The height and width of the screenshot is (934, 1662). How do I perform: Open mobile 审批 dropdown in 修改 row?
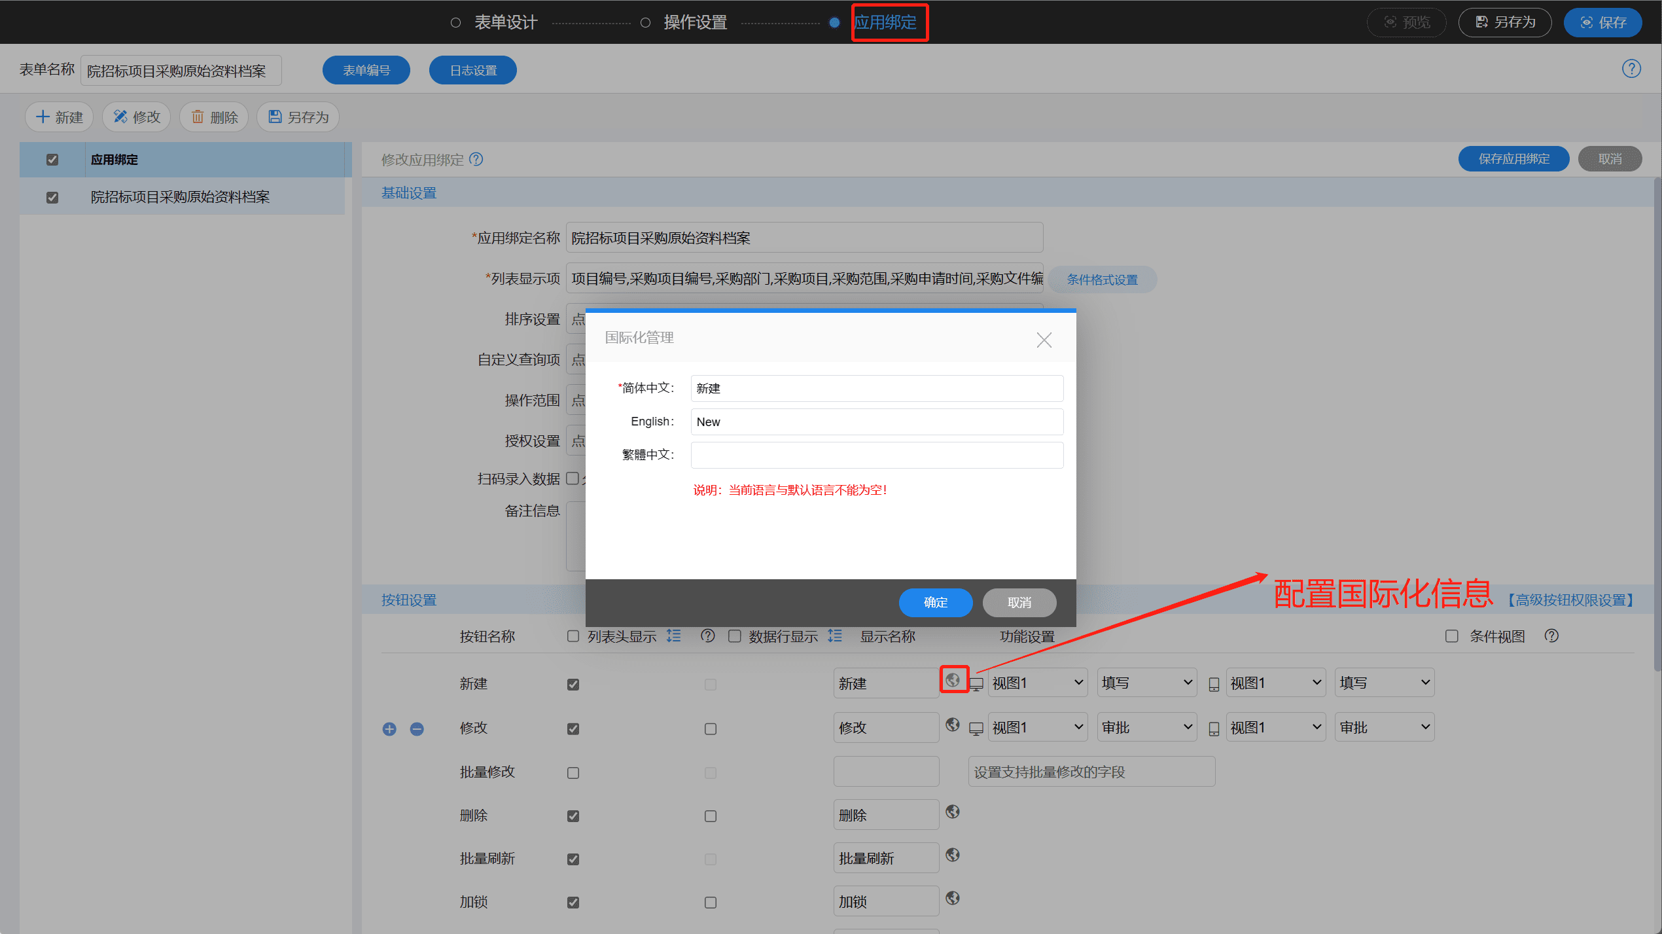click(x=1385, y=727)
